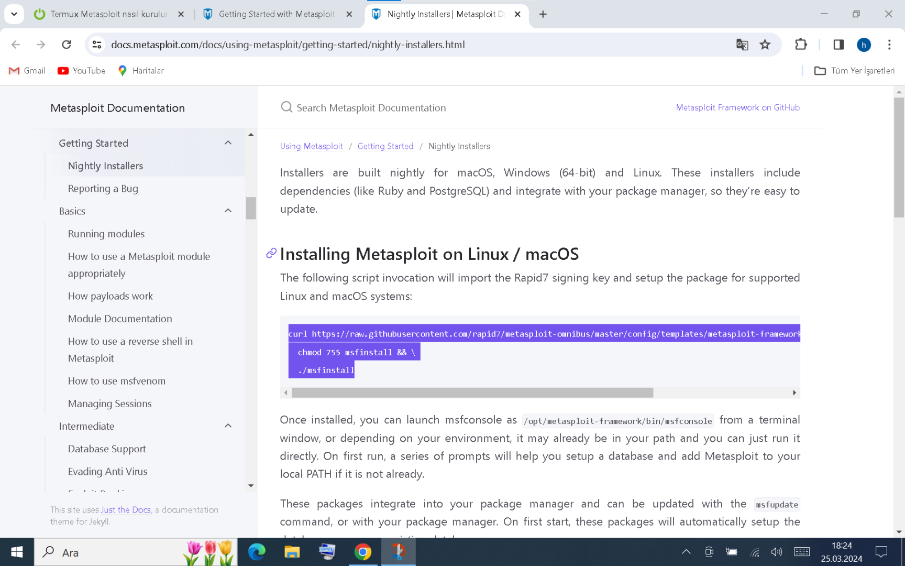Click the taskbar Ara search box

(x=136, y=552)
